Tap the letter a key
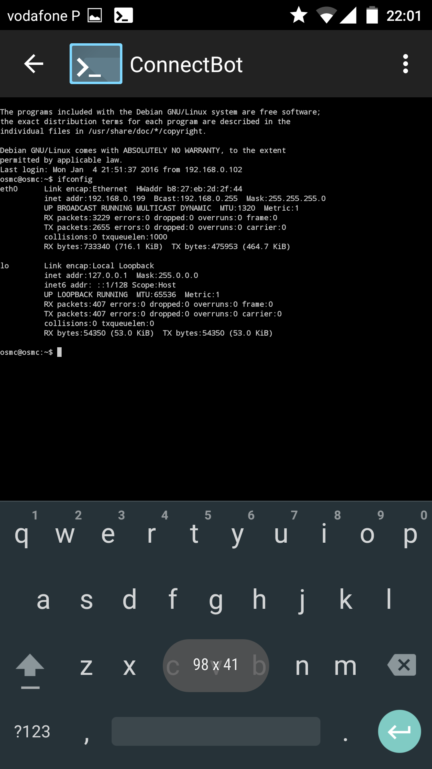Screen dimensions: 432x769 tap(43, 600)
